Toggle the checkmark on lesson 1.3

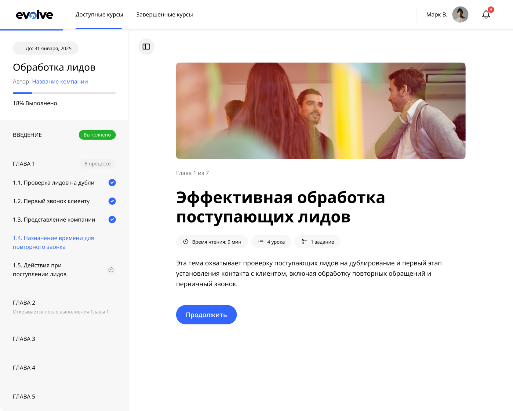click(x=112, y=220)
